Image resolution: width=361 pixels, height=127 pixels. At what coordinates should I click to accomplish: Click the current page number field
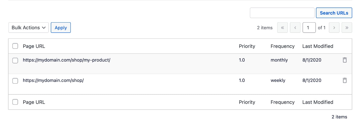pos(309,28)
